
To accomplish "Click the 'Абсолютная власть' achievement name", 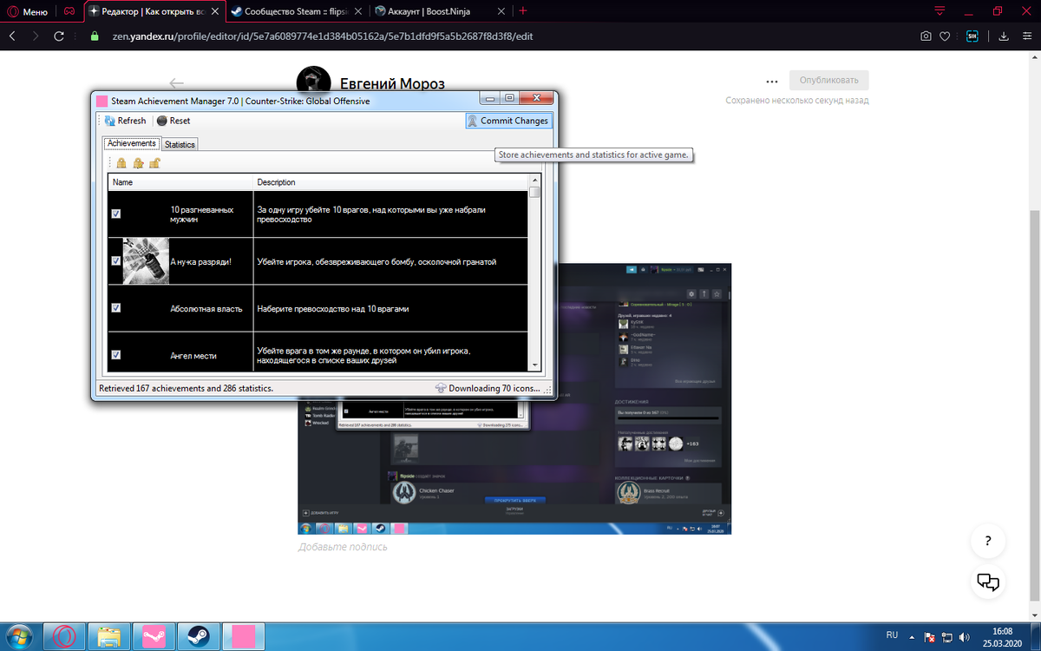I will tap(206, 308).
